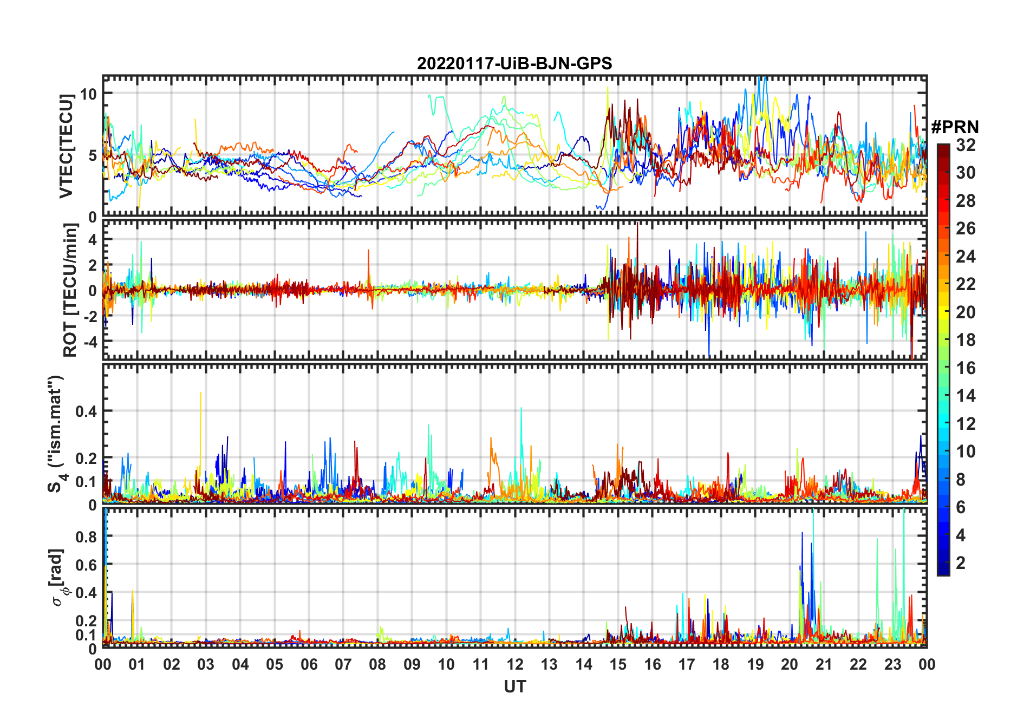This screenshot has height=720, width=1030.
Task: Select UT axis hour label 15
Action: (618, 665)
